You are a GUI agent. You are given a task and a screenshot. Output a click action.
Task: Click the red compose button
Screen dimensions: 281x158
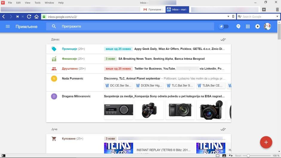[266, 142]
